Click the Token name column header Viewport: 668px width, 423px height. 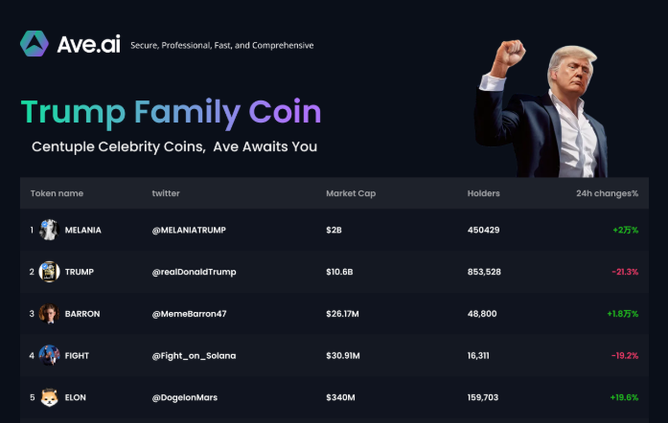(x=57, y=193)
